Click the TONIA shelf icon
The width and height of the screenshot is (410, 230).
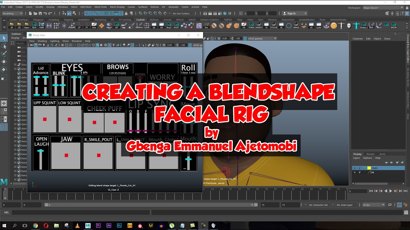(251, 26)
